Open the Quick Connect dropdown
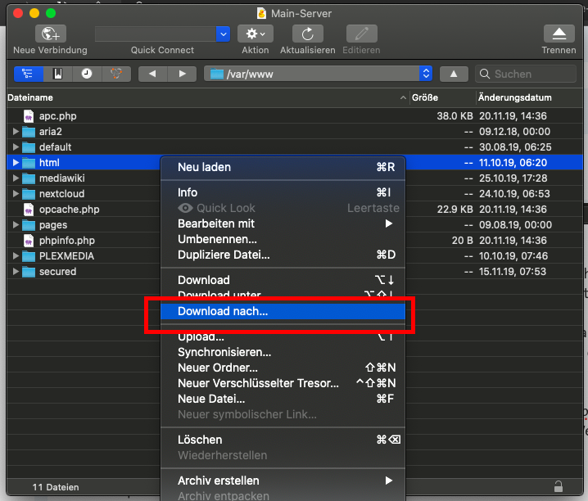588x501 pixels. coord(223,34)
